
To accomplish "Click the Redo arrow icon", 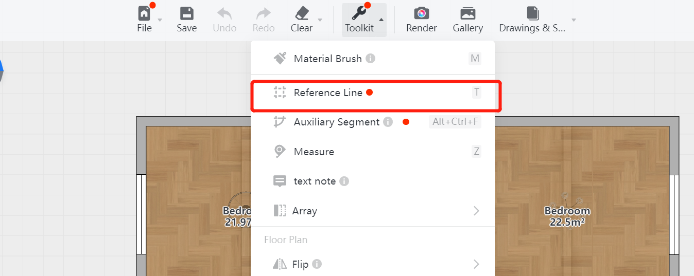I will [x=264, y=13].
